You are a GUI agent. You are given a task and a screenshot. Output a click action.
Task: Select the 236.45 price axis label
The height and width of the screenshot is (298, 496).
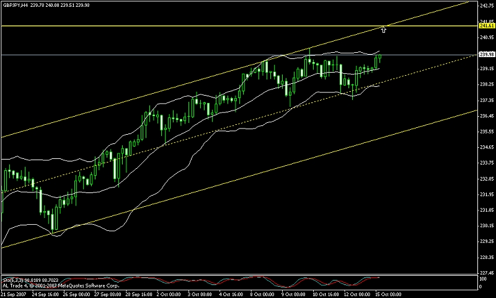tap(487, 116)
